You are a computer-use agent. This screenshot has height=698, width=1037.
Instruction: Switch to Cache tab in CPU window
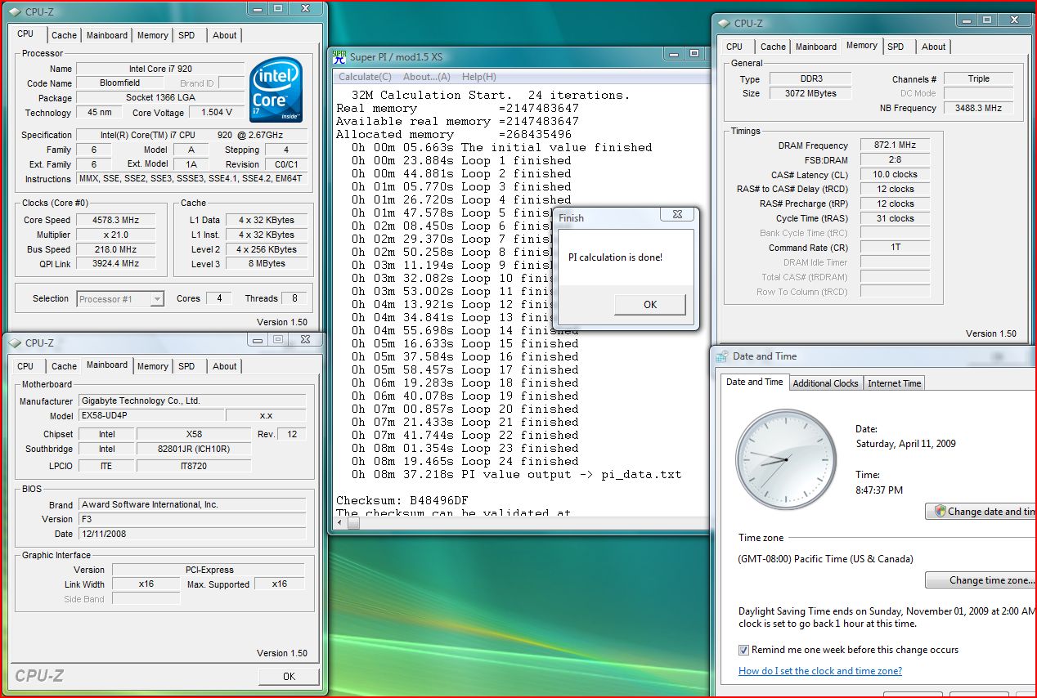coord(64,35)
